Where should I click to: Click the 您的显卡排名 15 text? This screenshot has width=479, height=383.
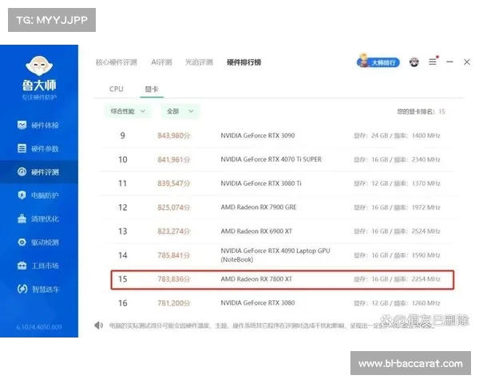[421, 112]
